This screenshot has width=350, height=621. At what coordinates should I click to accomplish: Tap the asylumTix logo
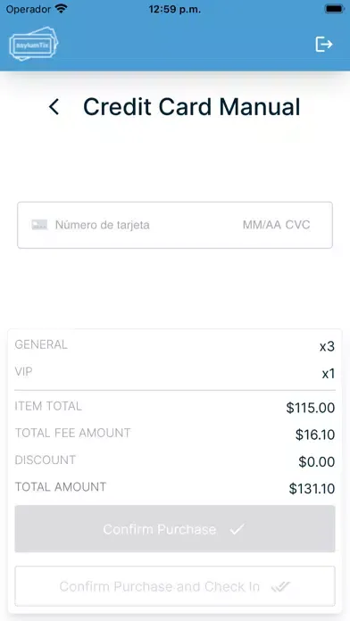[34, 44]
